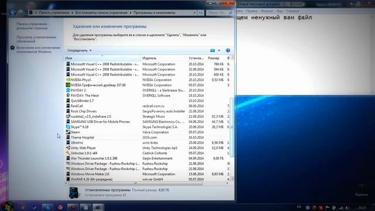The height and width of the screenshot is (211, 375).
Task: Open Справка menu in Notepad
Action: [x=292, y=11]
